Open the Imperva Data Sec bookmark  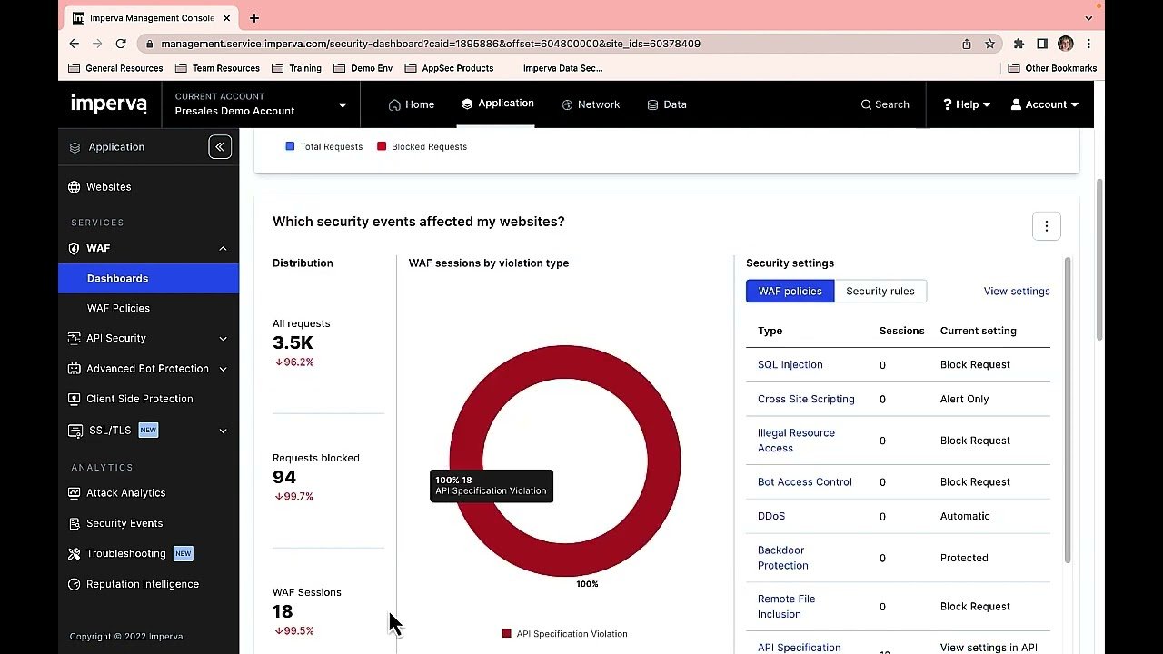click(562, 68)
